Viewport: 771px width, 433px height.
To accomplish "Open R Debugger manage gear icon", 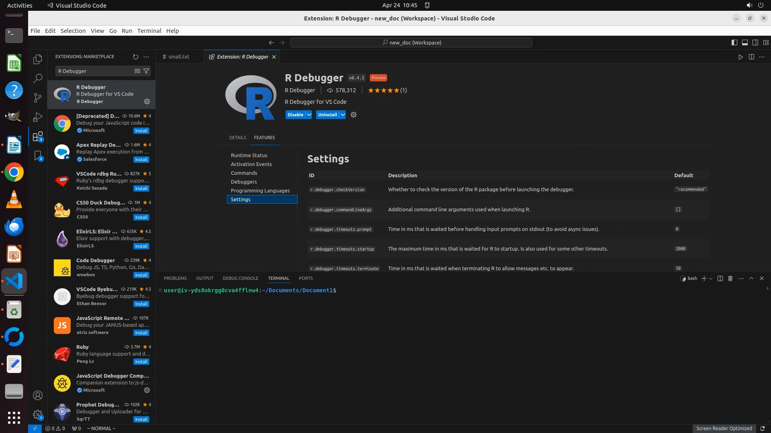I will [353, 115].
